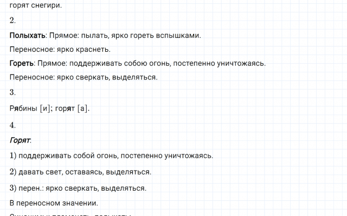Click the line starting "Переносное: ярко сверкать"
Viewport: 347px width, 216px height.
coord(83,77)
